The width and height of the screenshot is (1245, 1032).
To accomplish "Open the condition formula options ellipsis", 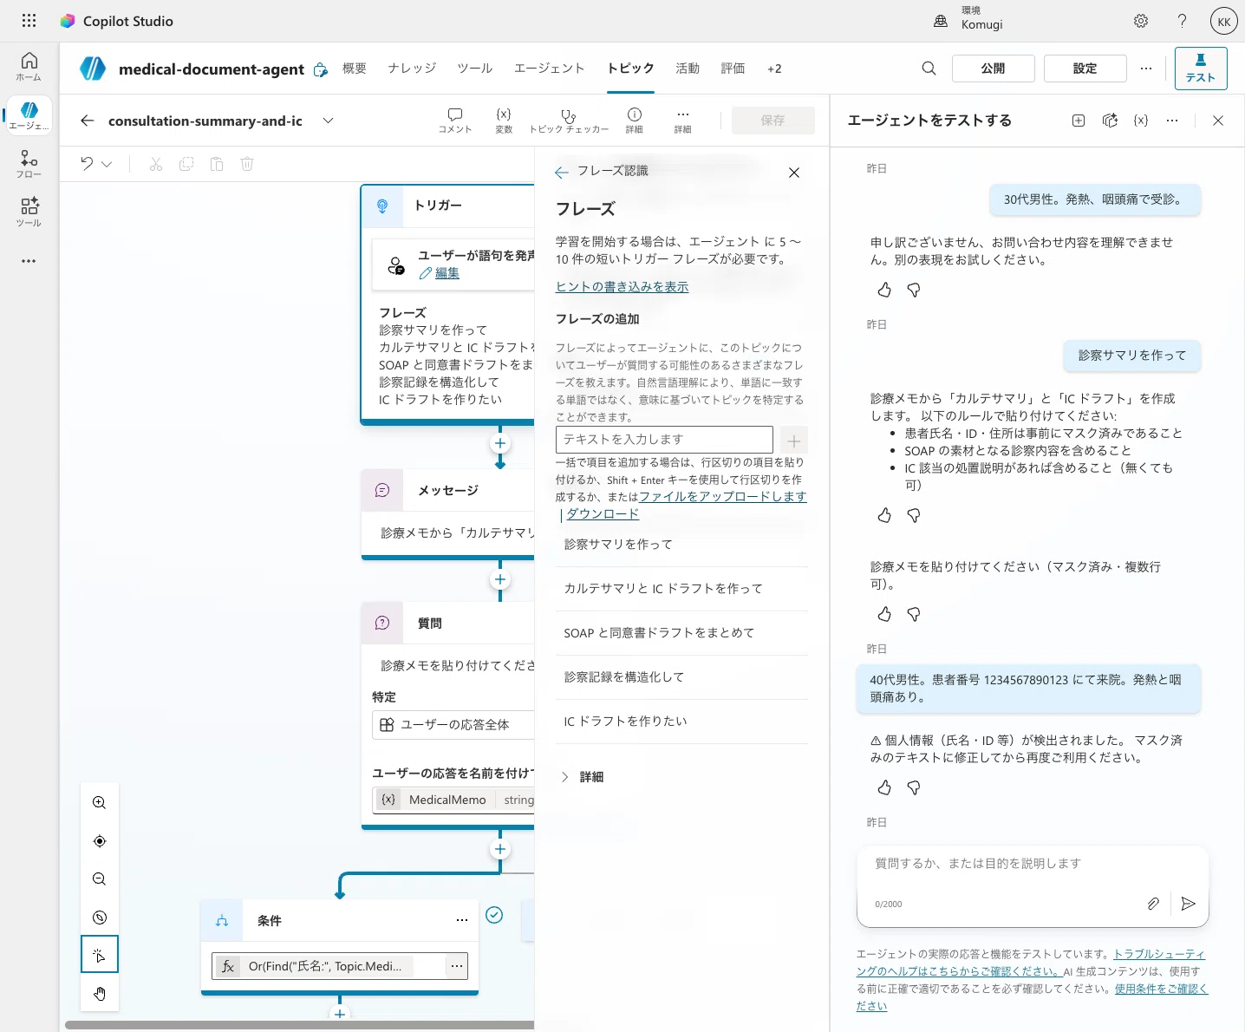I will point(456,965).
